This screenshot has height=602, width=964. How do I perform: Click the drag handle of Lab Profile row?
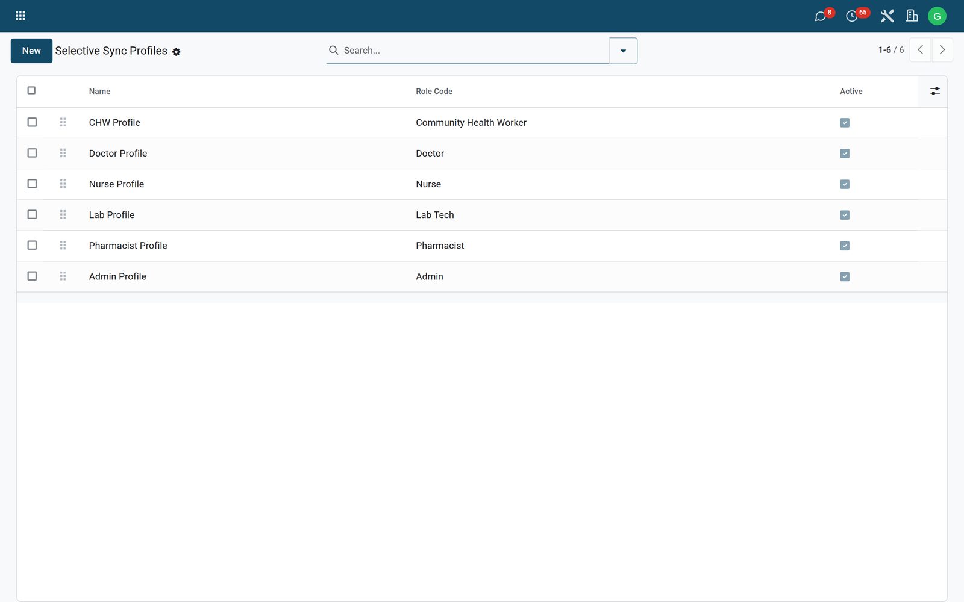click(x=63, y=214)
